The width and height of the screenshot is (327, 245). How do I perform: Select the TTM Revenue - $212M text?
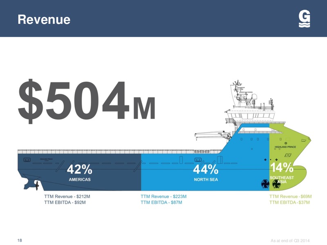[67, 196]
